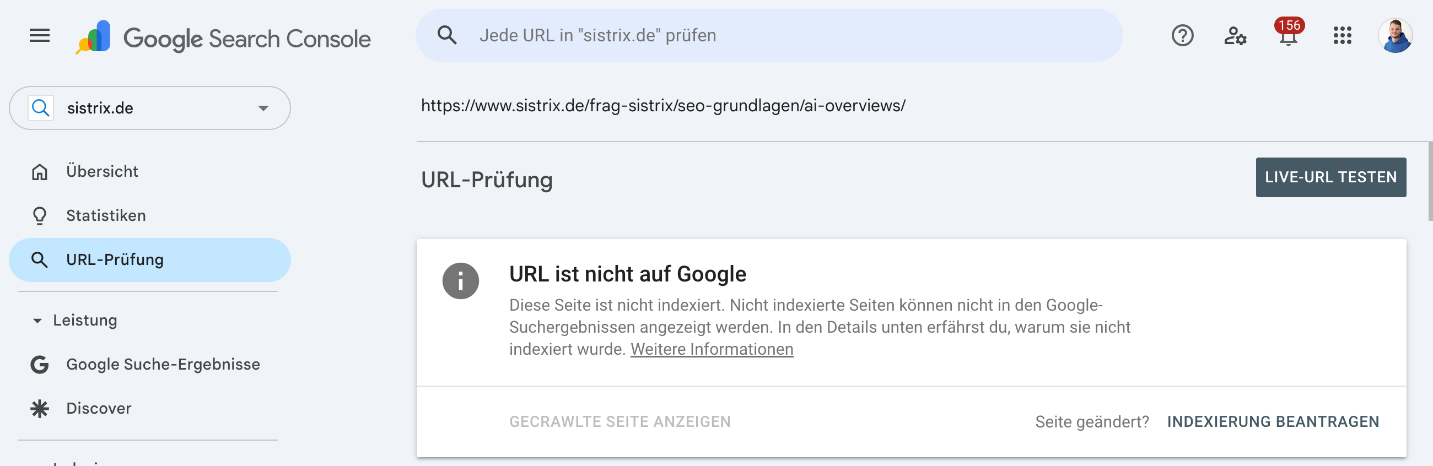Open the Google apps grid
The image size is (1433, 466).
click(1342, 36)
